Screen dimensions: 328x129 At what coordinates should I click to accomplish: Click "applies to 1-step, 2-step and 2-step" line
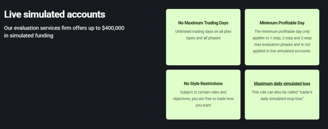coord(282,38)
